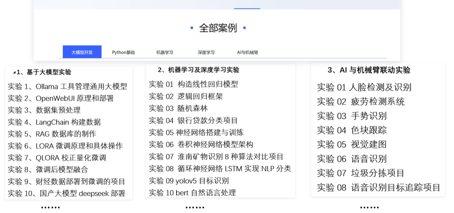Select 实验 03 手势识别
Viewport: 454px width, 213px height.
(x=352, y=116)
